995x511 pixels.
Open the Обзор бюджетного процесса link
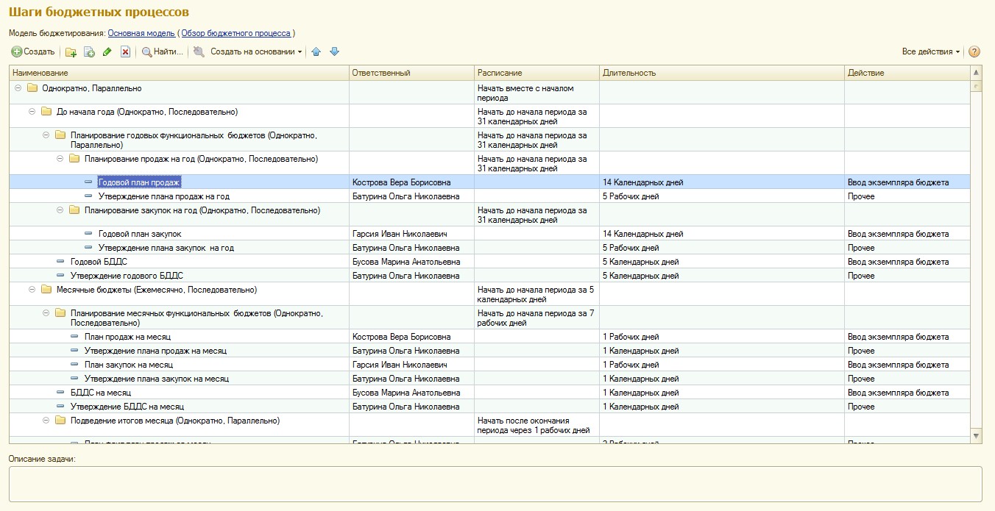236,33
